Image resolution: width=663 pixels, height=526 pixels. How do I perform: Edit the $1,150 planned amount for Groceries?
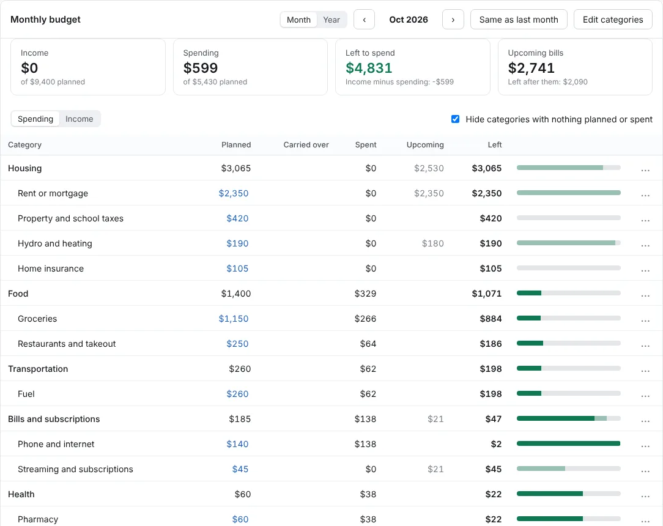coord(234,319)
